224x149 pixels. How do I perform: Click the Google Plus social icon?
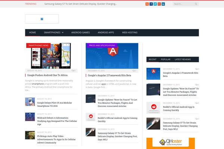(159, 4)
